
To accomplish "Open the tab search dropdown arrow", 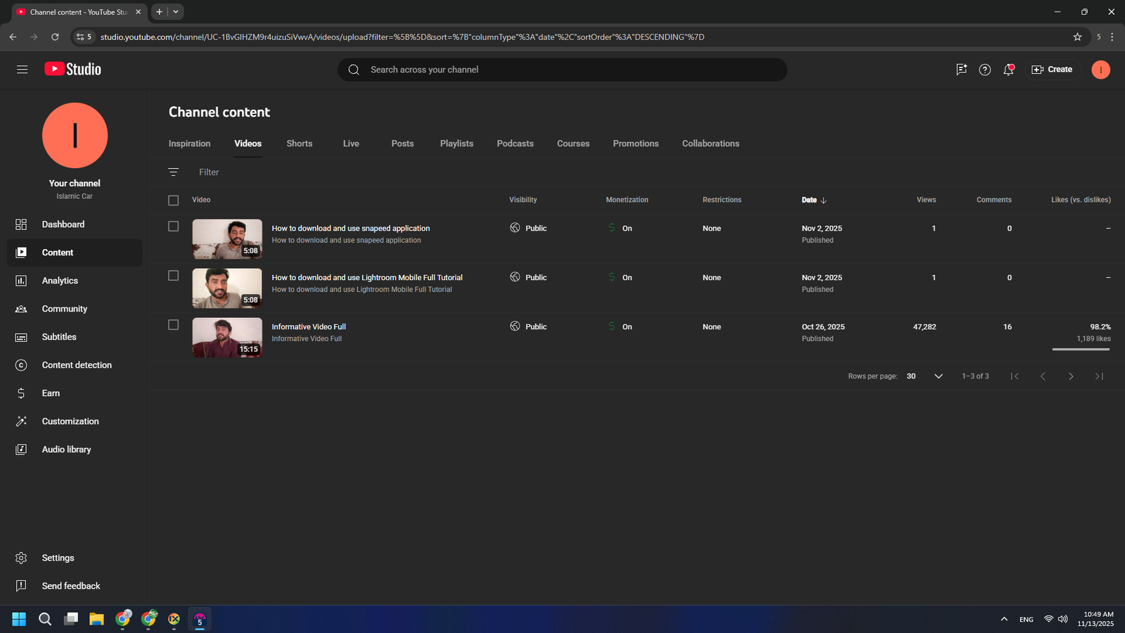I will coord(176,12).
